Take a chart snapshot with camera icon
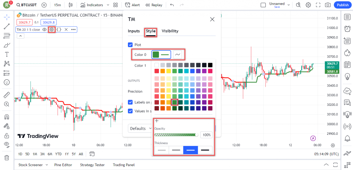This screenshot has height=170, width=353. (x=328, y=5)
